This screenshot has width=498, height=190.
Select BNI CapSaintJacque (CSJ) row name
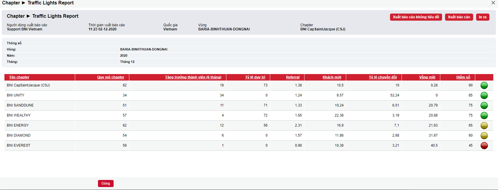tap(28, 85)
